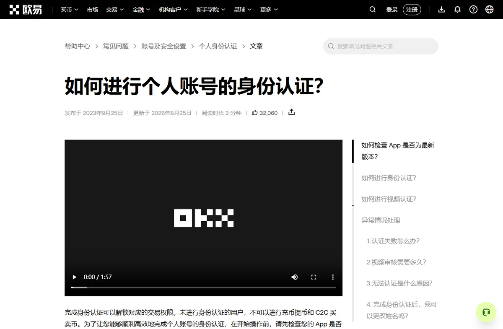Share the article via share icon
The height and width of the screenshot is (329, 503).
point(292,112)
